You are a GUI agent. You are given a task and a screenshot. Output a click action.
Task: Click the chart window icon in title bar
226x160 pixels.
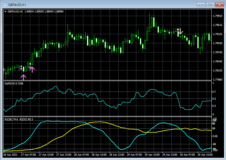click(x=4, y=5)
